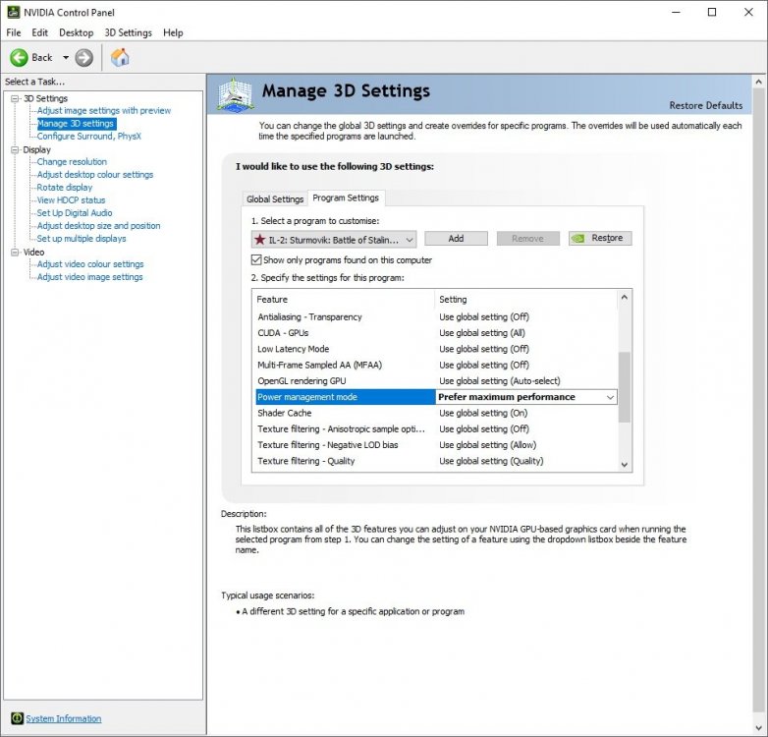Open the Desktop menu
The image size is (768, 737).
76,32
